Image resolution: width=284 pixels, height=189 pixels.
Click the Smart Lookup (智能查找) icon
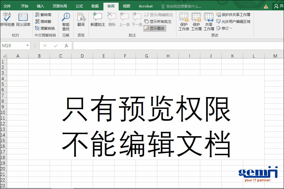coord(66,22)
